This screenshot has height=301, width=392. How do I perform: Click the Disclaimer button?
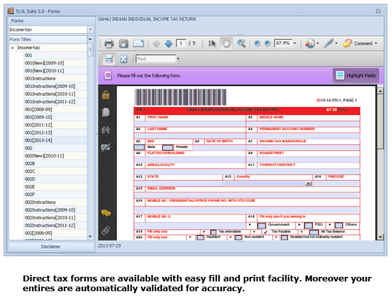click(50, 246)
